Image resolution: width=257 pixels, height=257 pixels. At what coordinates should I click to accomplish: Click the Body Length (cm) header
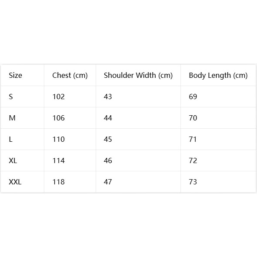218,75
